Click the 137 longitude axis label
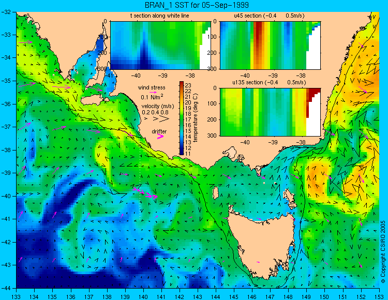The height and width of the screenshot is (300, 388). [89, 296]
